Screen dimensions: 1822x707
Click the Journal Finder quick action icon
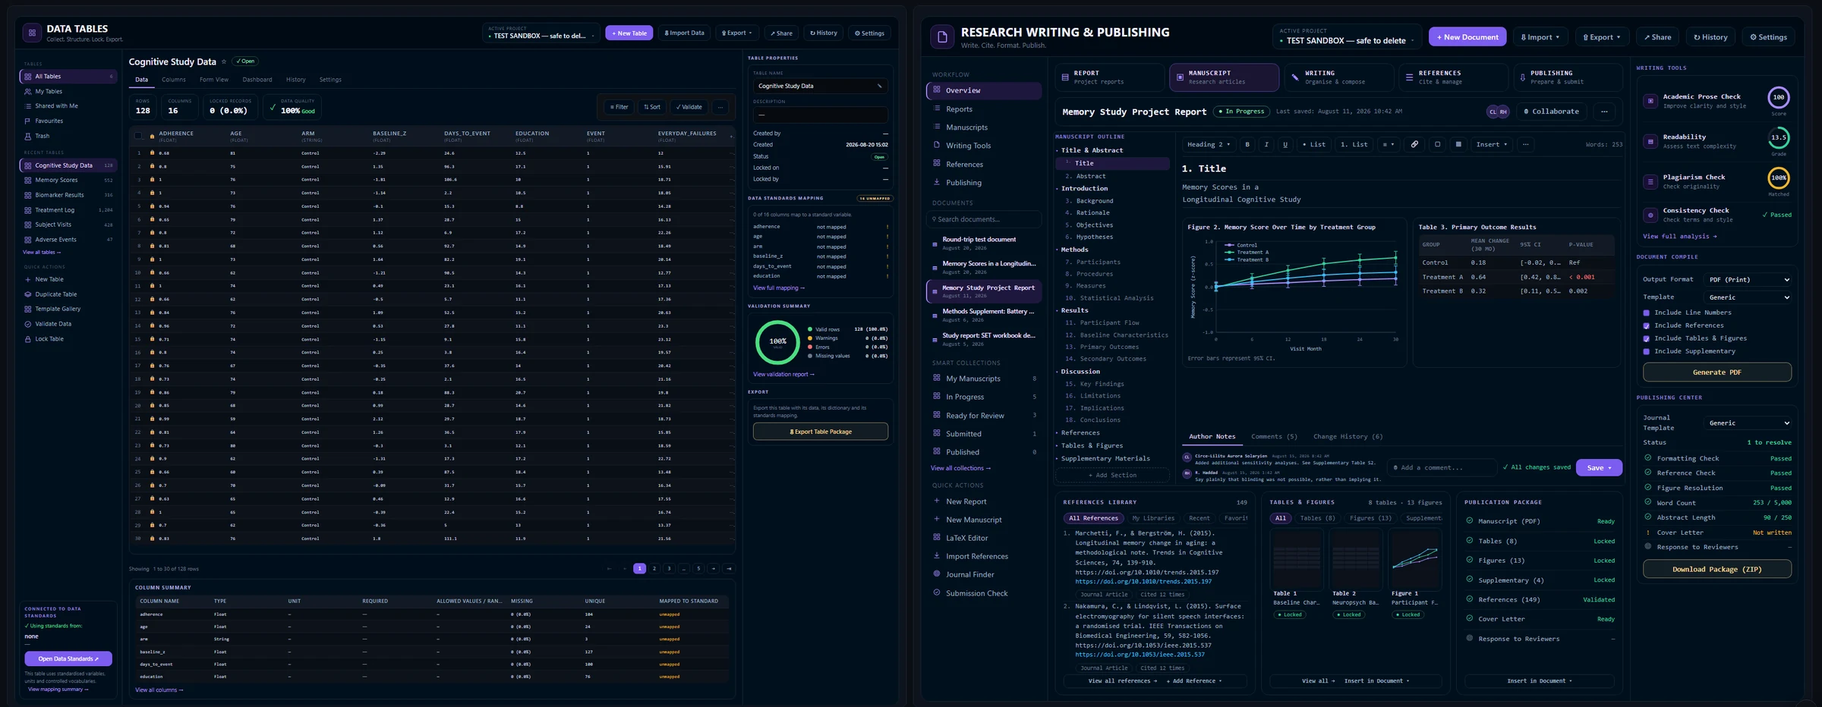[937, 574]
